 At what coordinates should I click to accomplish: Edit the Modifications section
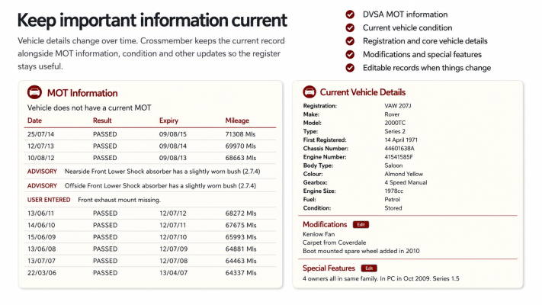(361, 225)
